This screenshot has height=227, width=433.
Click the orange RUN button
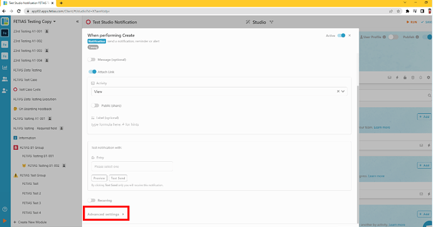(x=412, y=22)
